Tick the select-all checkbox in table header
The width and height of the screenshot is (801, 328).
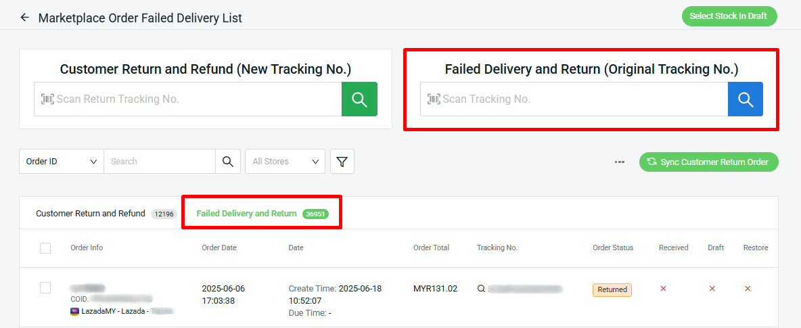pyautogui.click(x=45, y=248)
